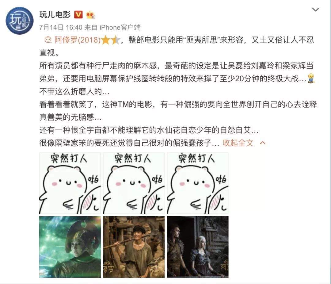Open the smiling boy with pole still

(x=134, y=247)
